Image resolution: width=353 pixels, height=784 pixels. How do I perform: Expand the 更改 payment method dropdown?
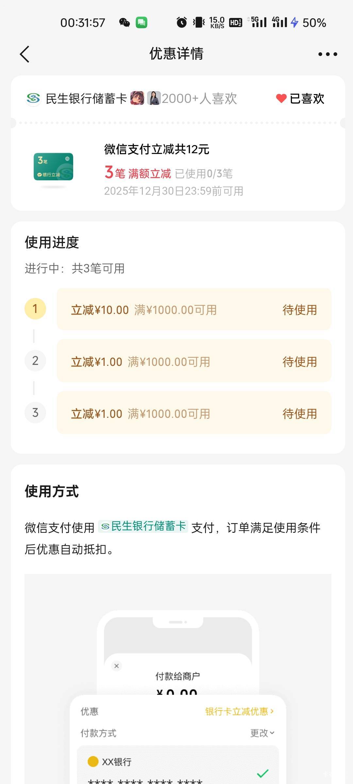[262, 733]
